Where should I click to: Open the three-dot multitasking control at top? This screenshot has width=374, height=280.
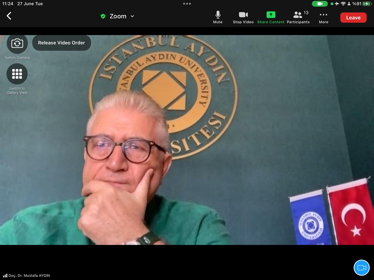tap(187, 4)
